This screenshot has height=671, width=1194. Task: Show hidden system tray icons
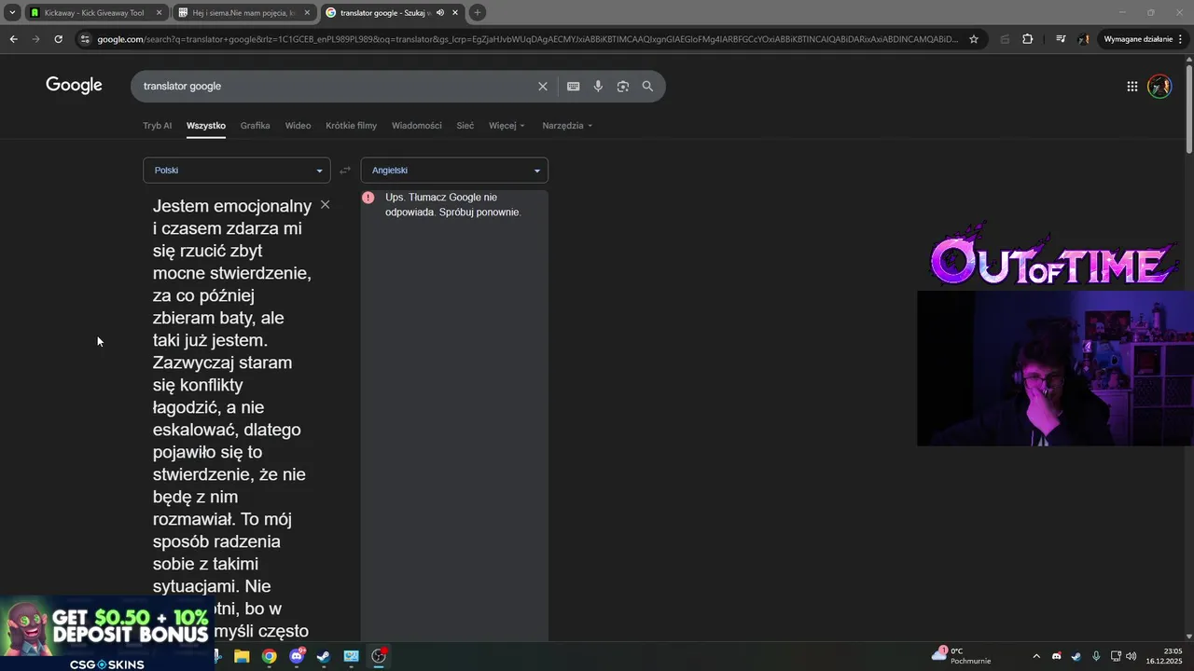click(x=1035, y=656)
